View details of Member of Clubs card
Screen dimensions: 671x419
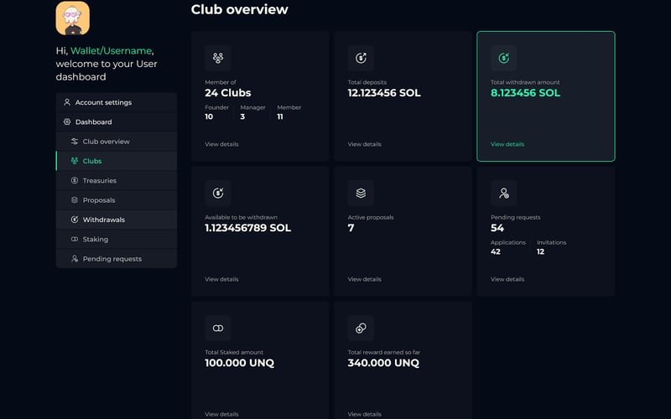(x=221, y=144)
